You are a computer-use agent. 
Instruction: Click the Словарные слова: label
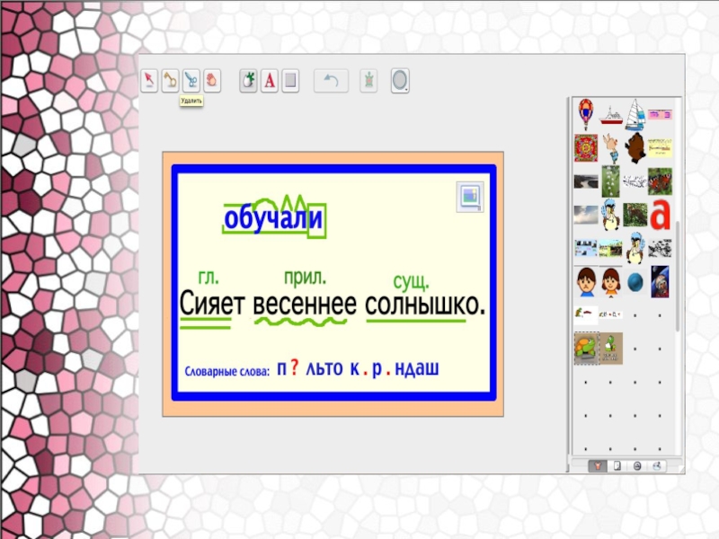point(227,371)
